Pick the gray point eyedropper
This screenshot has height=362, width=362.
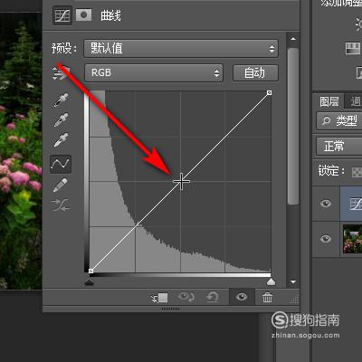61,119
